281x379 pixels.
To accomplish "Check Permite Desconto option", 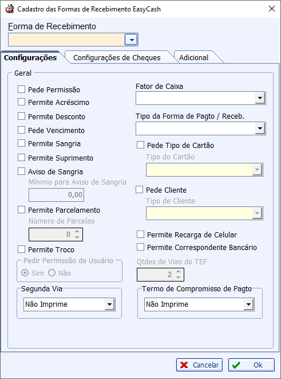I will pyautogui.click(x=22, y=116).
